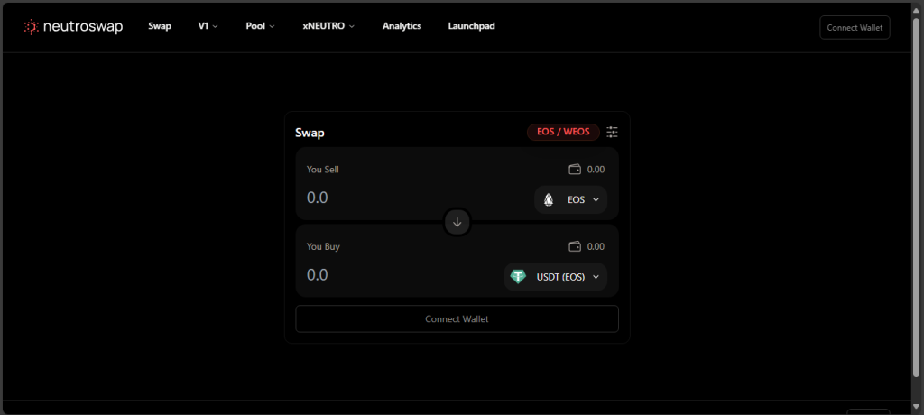Click Connect Wallet in the top header
924x415 pixels.
(854, 27)
